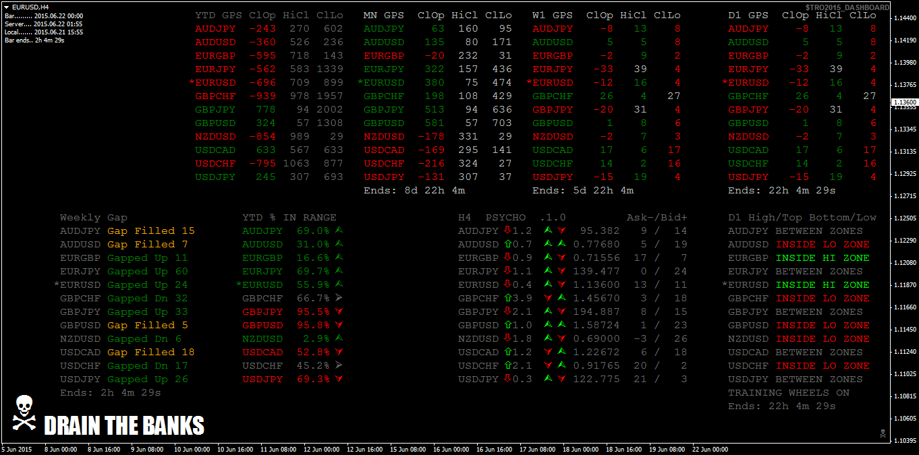Click the MN panel Ends: 8d 22h 4m
919x455 pixels.
(x=414, y=190)
